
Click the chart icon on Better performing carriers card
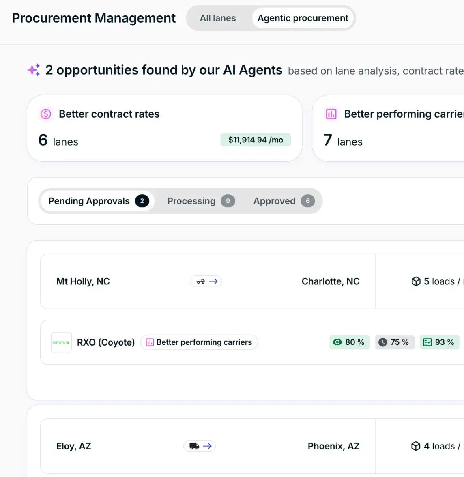click(331, 114)
